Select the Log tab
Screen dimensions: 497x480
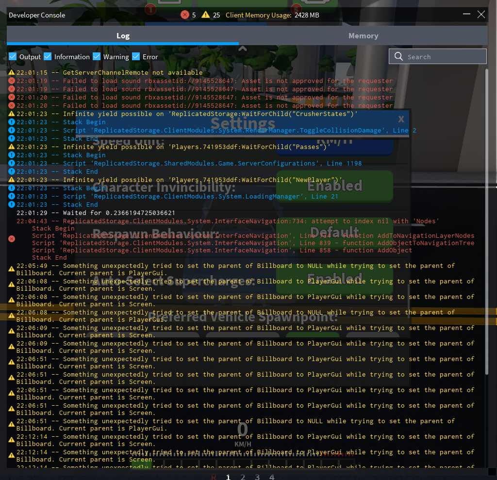coord(123,36)
